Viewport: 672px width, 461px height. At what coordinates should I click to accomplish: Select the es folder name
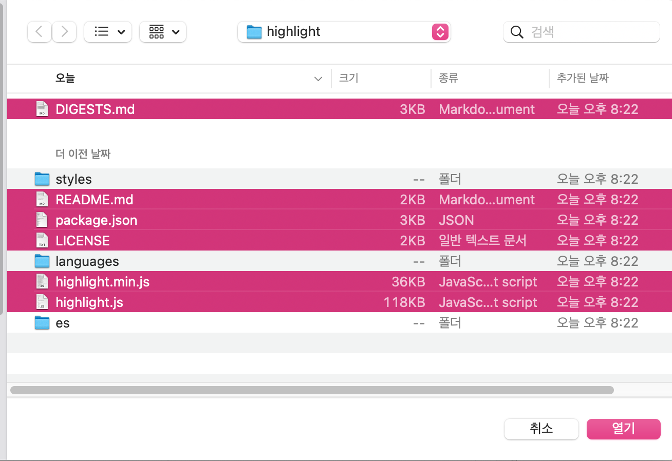coord(63,323)
